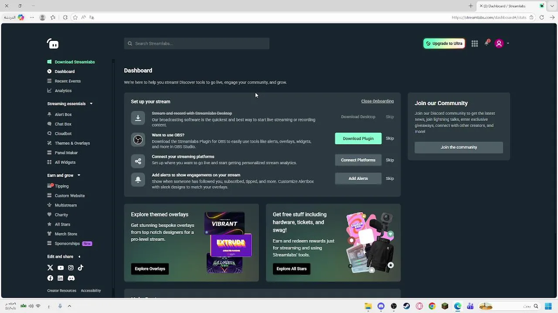Viewport: 558px width, 313px height.
Task: Open File Explorer from the taskbar
Action: (368, 306)
